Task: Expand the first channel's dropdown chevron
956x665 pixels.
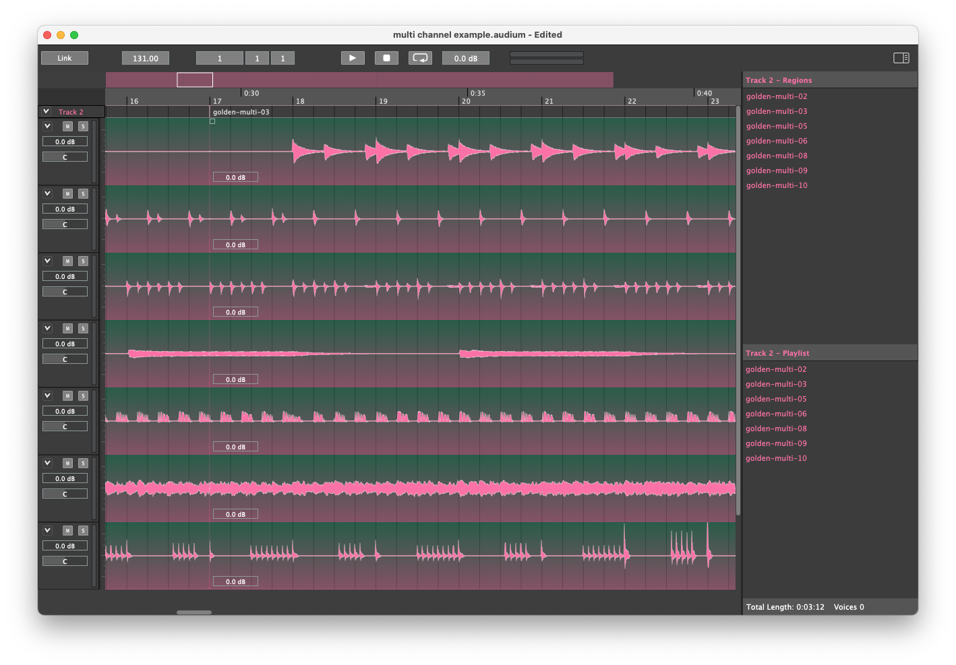Action: [x=47, y=126]
